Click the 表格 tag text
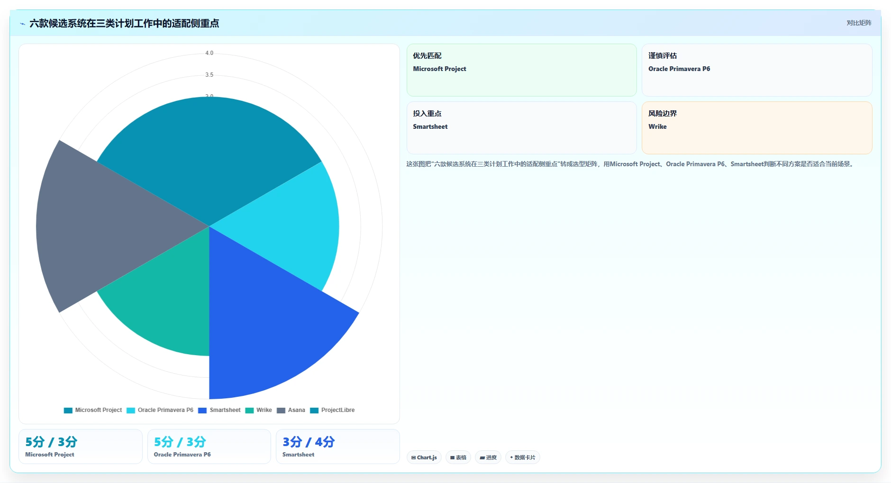 (461, 457)
